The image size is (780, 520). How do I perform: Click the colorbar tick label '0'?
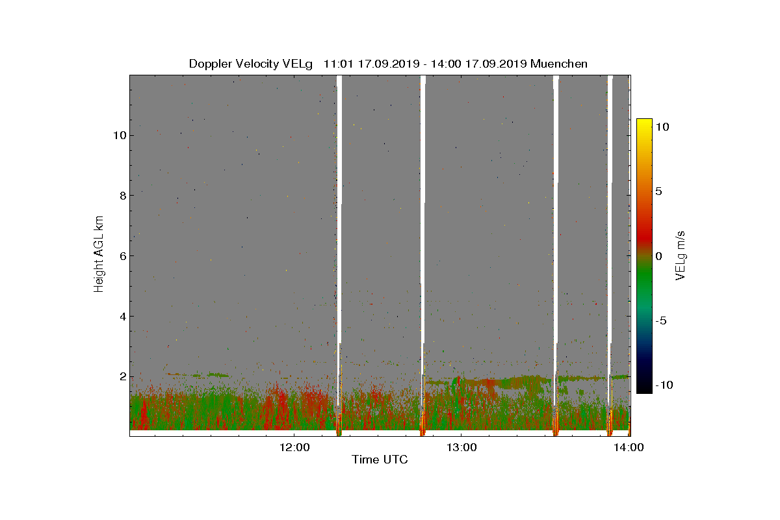(x=658, y=256)
